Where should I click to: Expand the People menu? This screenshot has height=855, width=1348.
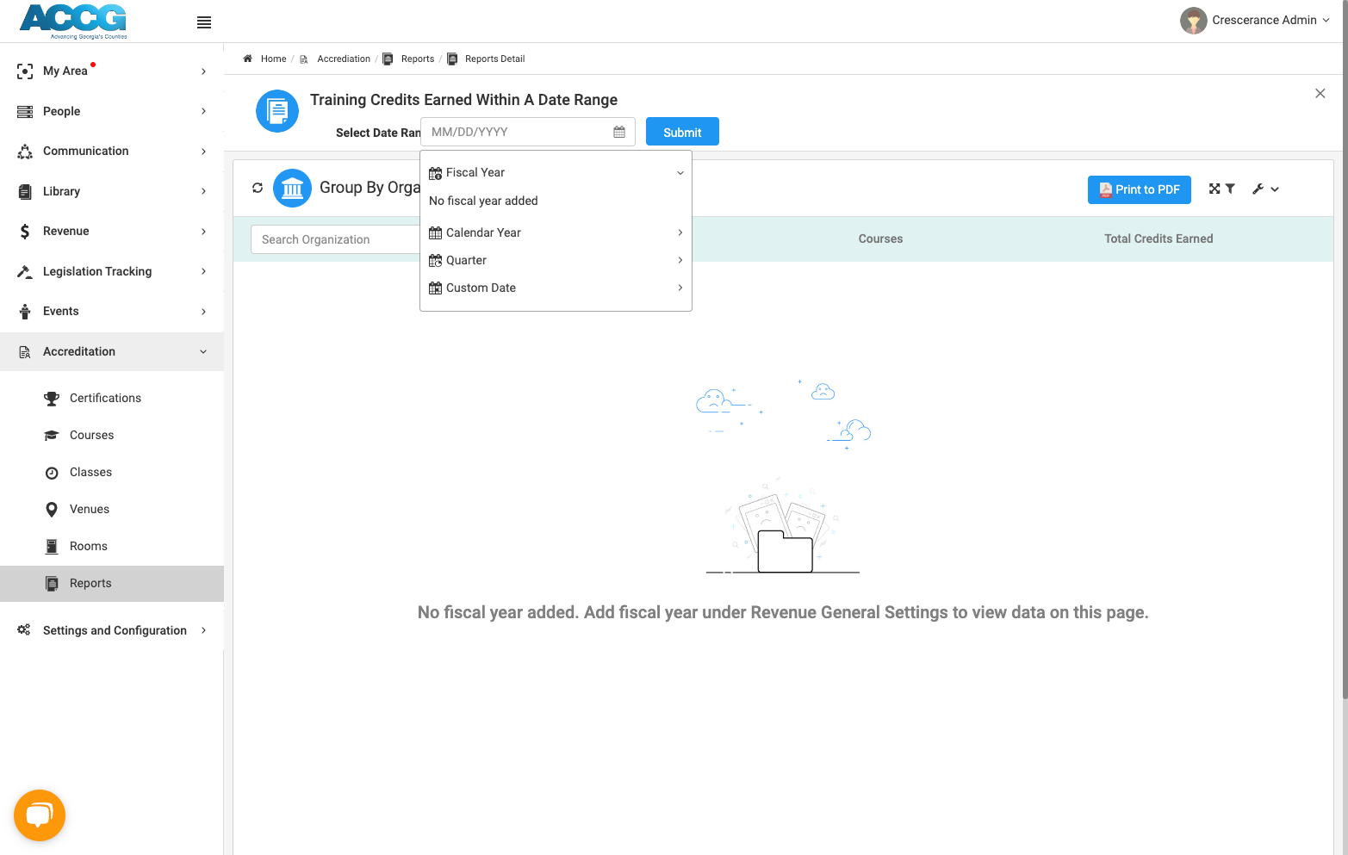coord(112,111)
